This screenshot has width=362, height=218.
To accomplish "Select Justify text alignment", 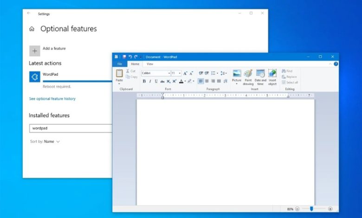I will tap(219, 81).
